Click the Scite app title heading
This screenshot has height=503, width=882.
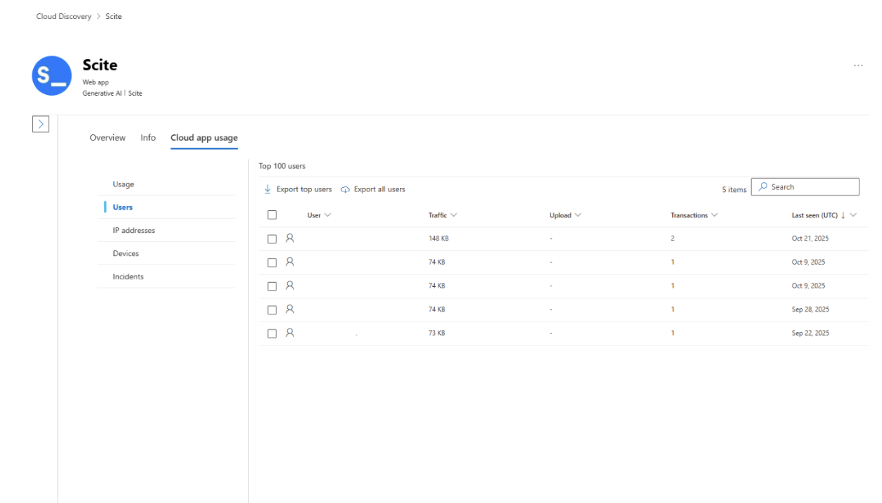click(x=100, y=65)
